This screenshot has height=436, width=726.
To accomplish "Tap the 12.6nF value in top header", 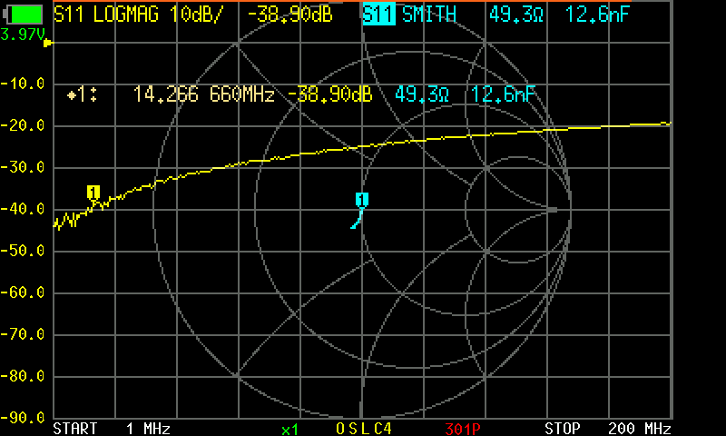I will tap(597, 15).
